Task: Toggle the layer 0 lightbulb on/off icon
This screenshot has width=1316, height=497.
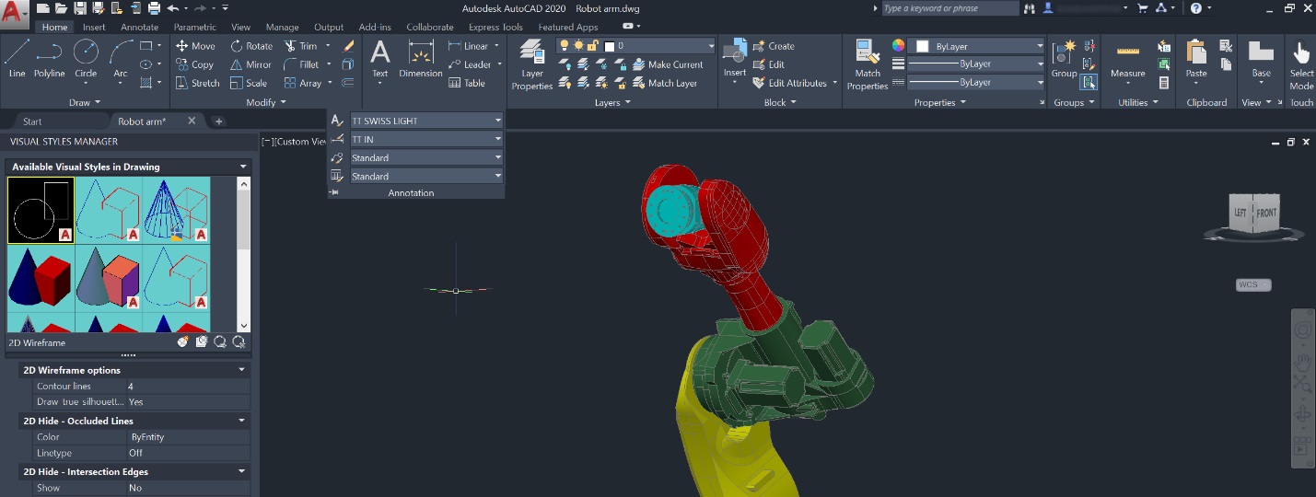Action: [x=565, y=46]
